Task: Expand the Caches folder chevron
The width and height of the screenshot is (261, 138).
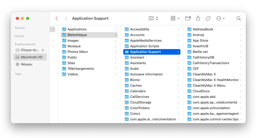Action: click(x=178, y=86)
